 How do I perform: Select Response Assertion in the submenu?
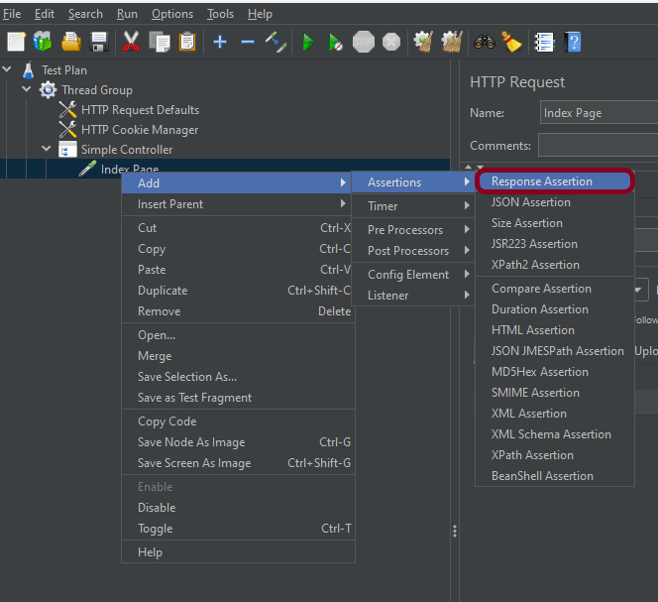542,181
